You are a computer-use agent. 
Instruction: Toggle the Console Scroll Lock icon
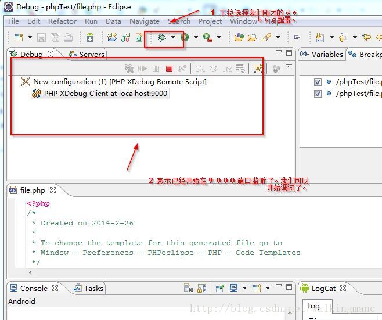201,288
